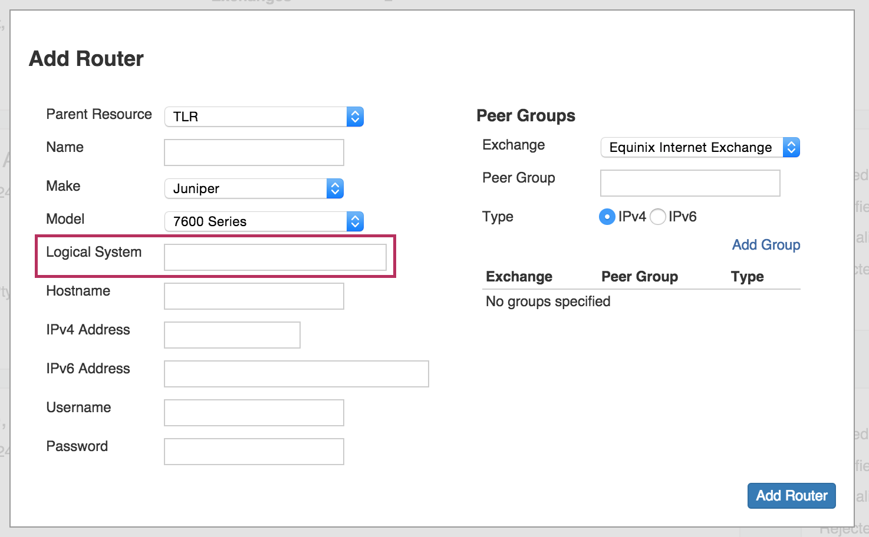Click into the Logical System field
Image resolution: width=869 pixels, height=537 pixels.
[275, 257]
